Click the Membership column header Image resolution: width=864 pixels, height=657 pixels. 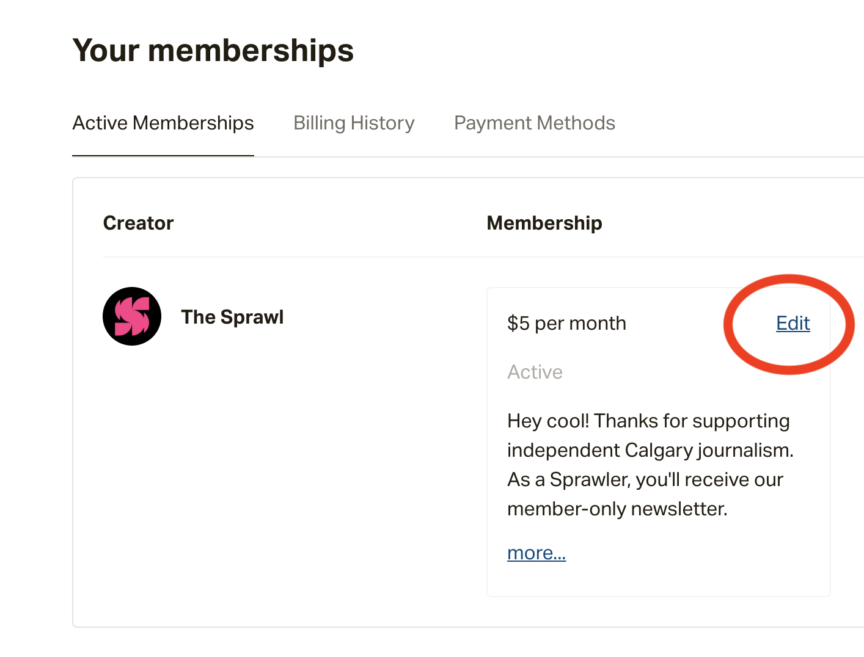[544, 223]
